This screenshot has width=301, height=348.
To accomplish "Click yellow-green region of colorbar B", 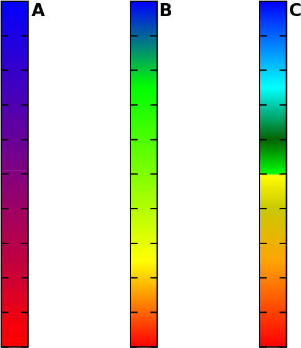I will (x=144, y=209).
